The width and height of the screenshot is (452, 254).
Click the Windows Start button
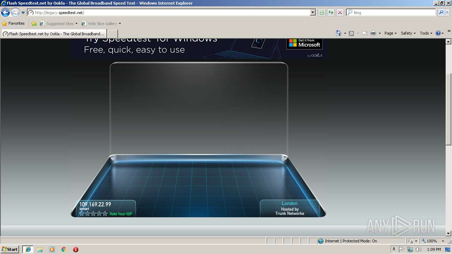[x=10, y=249]
